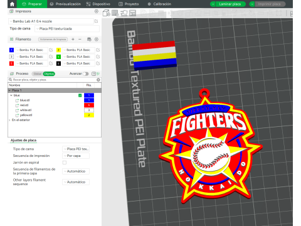Click filament 1 blue color swatch

coord(11,50)
